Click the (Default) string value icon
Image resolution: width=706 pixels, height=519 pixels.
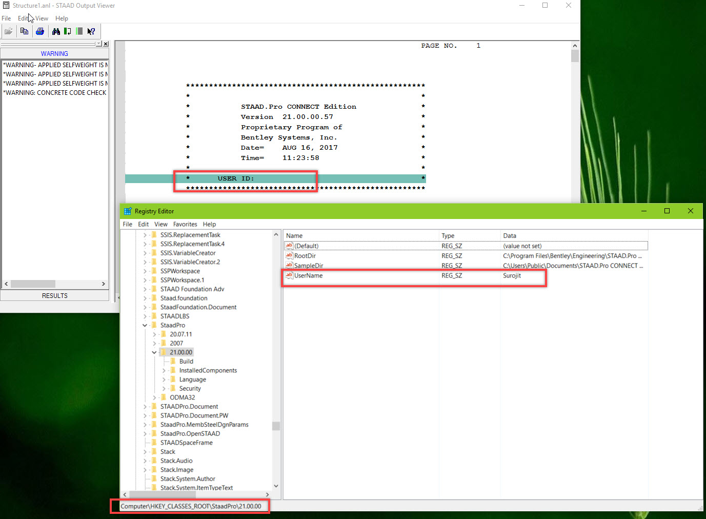(x=289, y=246)
